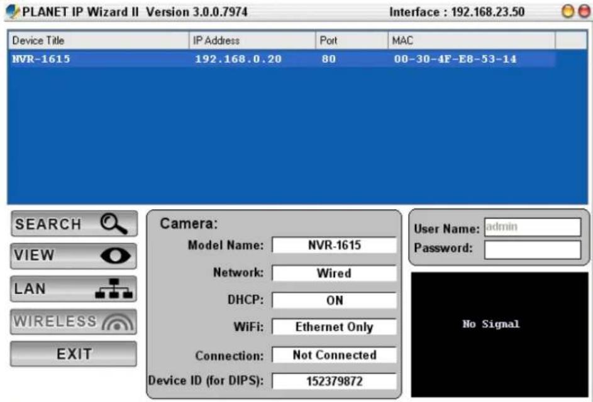Screen dimensions: 593x402
Task: Sort by Device Title column header
Action: [99, 40]
